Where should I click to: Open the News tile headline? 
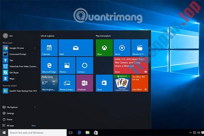[x=131, y=65]
